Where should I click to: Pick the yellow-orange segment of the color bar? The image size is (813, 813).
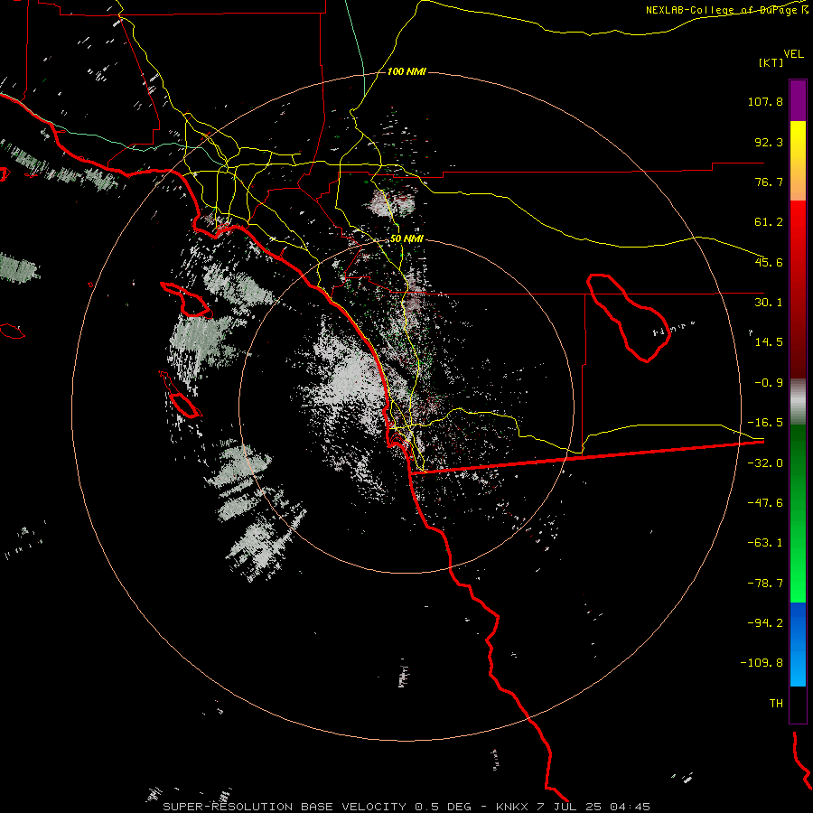798,161
